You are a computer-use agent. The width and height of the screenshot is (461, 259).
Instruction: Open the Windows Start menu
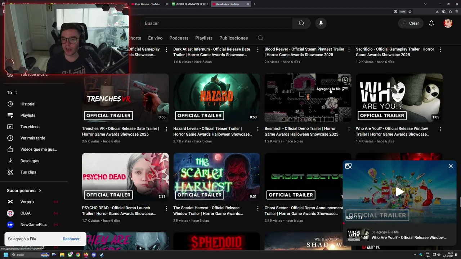[x=6, y=255]
